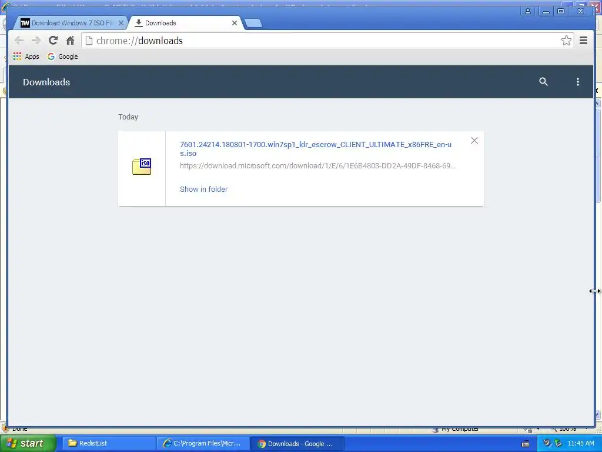Switch to RedistList folder in taskbar
The height and width of the screenshot is (452, 602).
109,443
